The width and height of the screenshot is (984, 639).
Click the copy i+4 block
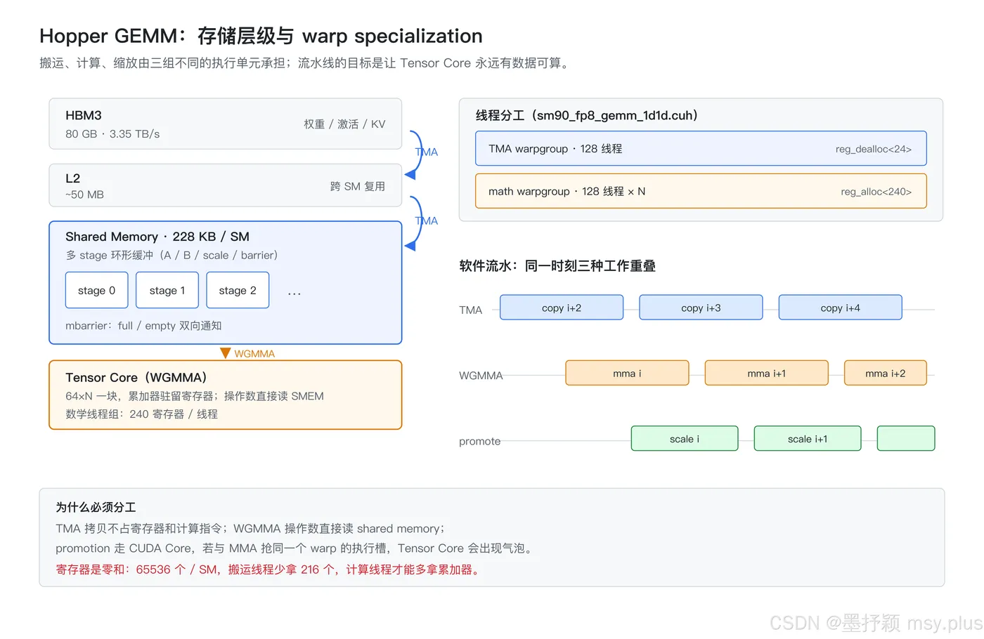(841, 308)
